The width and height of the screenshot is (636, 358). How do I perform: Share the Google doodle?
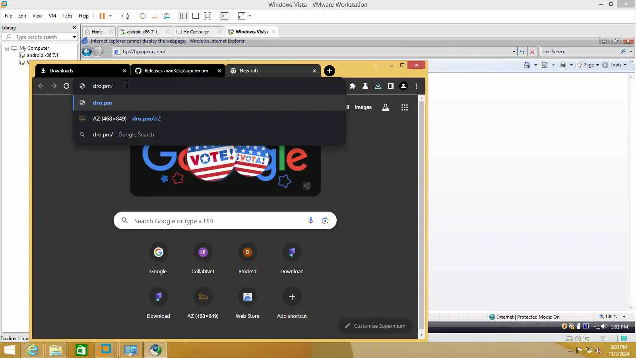tap(306, 186)
